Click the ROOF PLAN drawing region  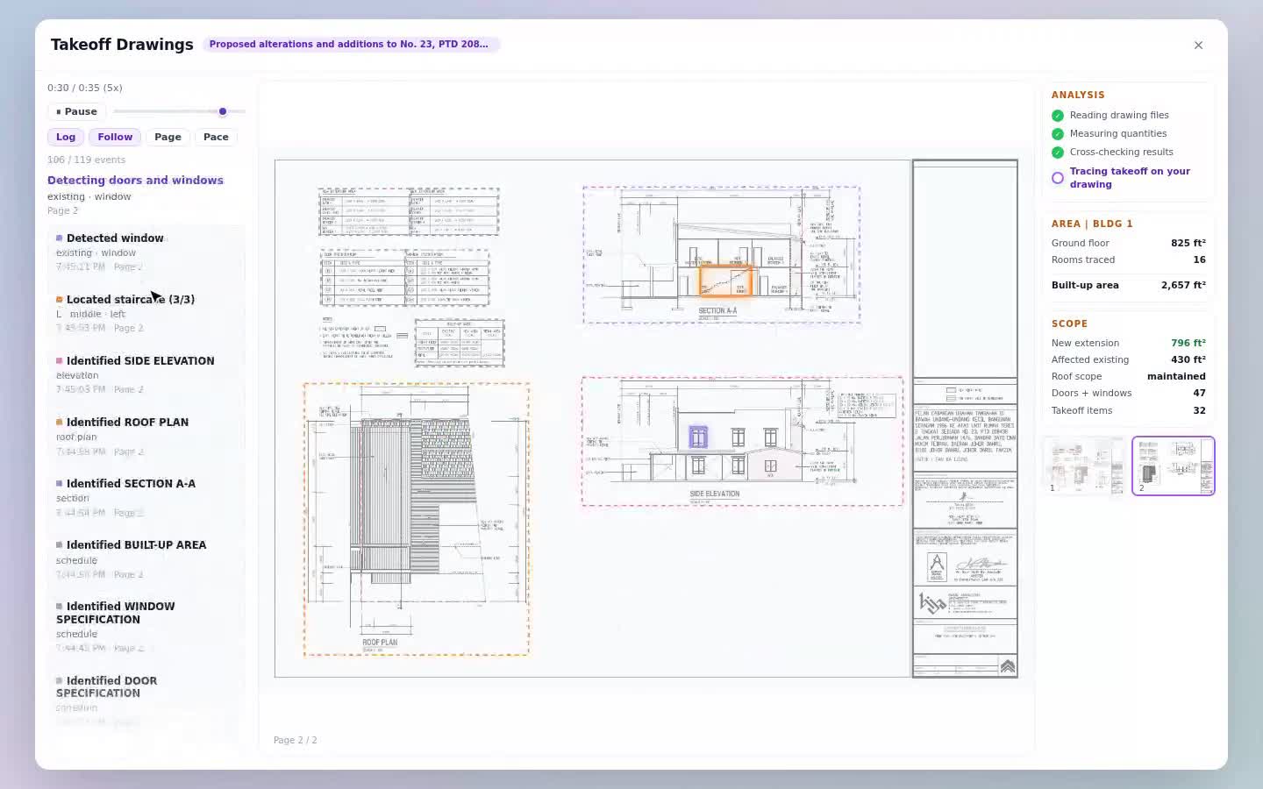(x=417, y=519)
